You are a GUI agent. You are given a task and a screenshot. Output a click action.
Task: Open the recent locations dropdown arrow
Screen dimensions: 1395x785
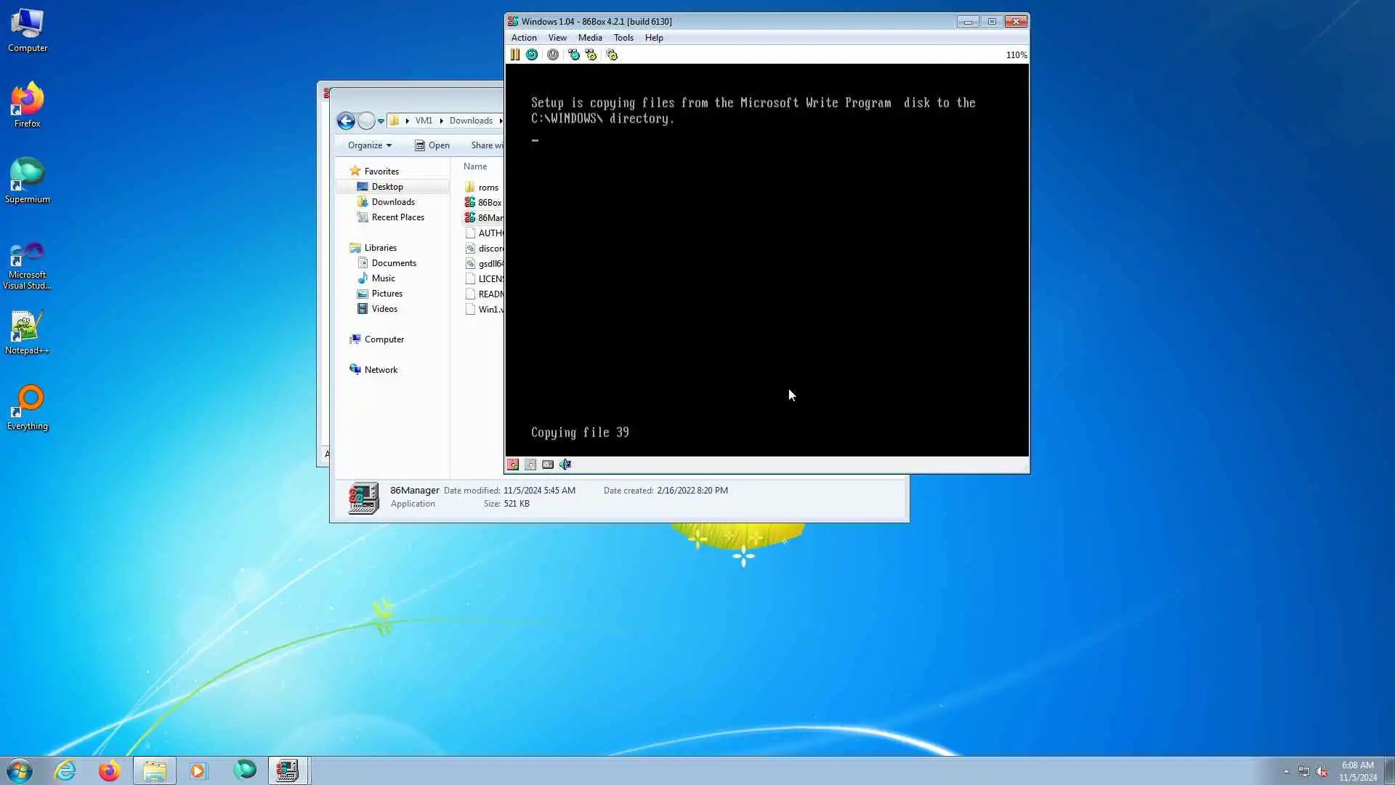381,121
